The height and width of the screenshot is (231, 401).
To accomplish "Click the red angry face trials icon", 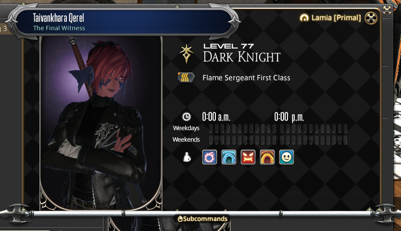I will click(x=248, y=157).
